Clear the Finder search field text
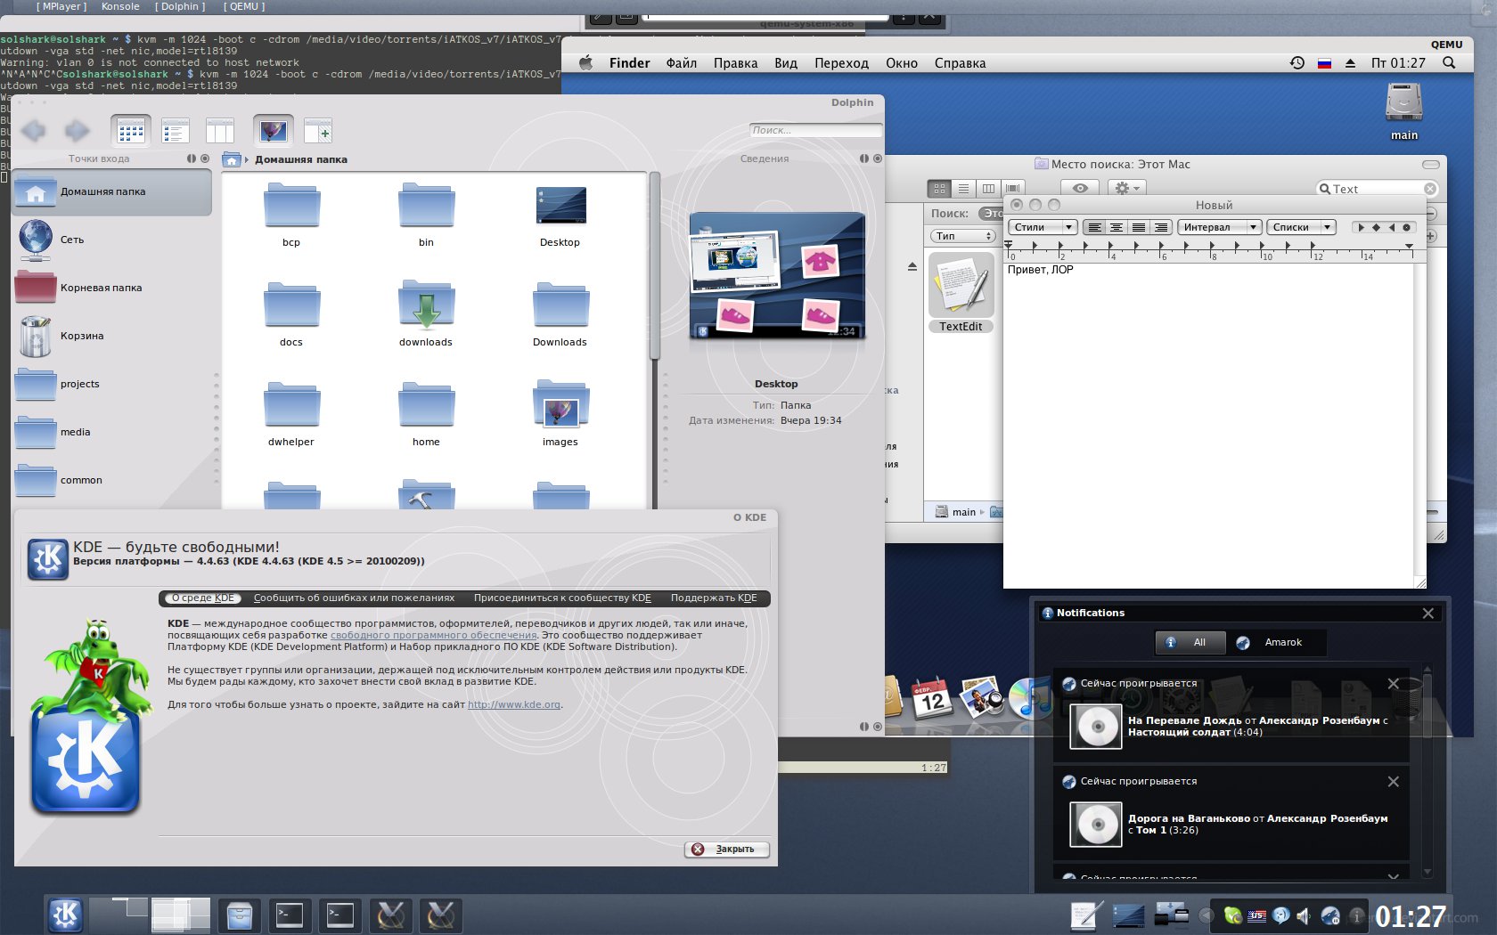1497x935 pixels. pyautogui.click(x=1430, y=189)
